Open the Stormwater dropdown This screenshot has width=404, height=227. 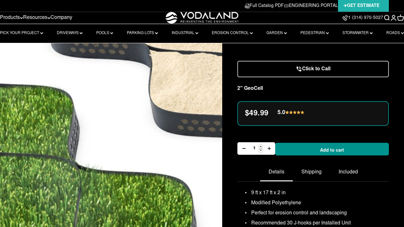tap(358, 33)
